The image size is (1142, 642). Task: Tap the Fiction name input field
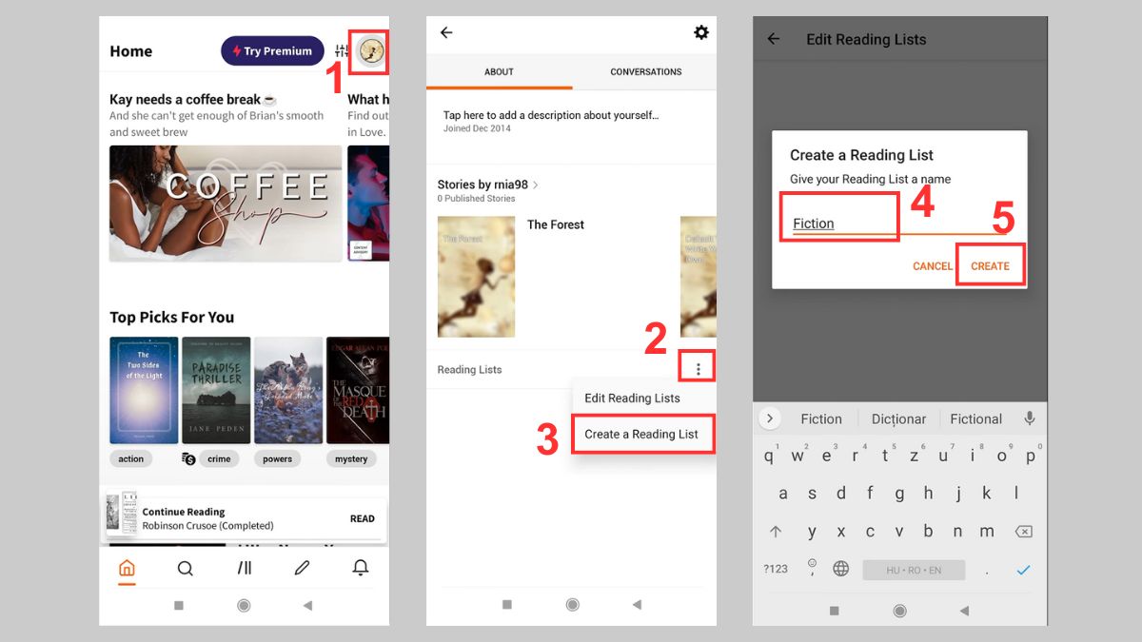[x=839, y=224]
